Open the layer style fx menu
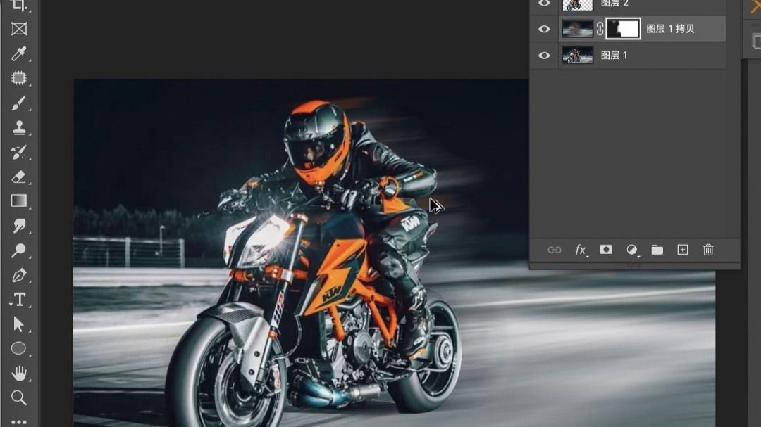The image size is (761, 427). click(581, 250)
